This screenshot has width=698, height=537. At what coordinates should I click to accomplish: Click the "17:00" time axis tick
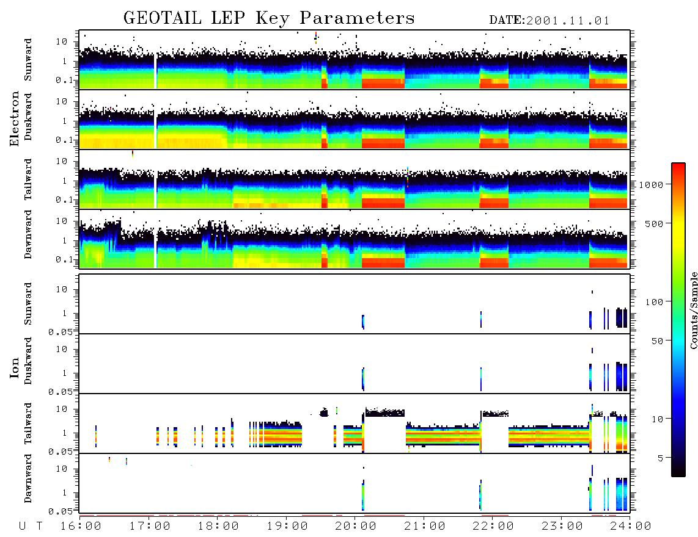pyautogui.click(x=150, y=526)
